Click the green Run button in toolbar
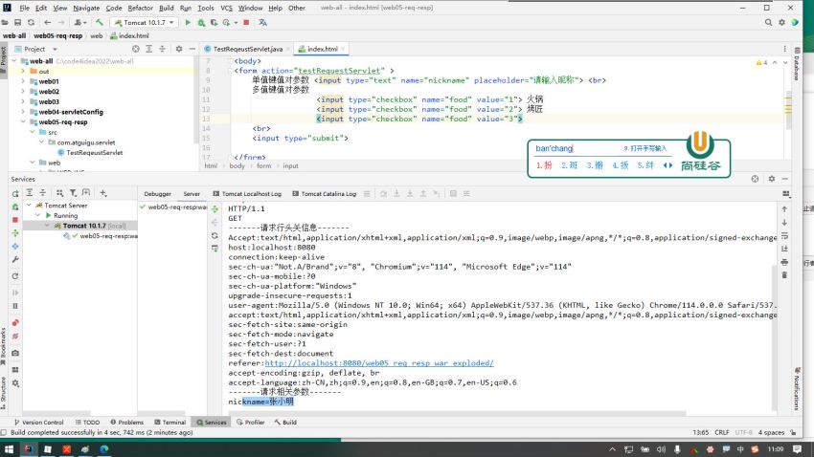 188,21
